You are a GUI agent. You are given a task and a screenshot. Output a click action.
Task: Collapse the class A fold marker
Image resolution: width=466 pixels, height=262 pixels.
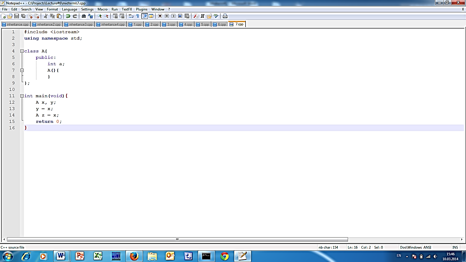[22, 51]
